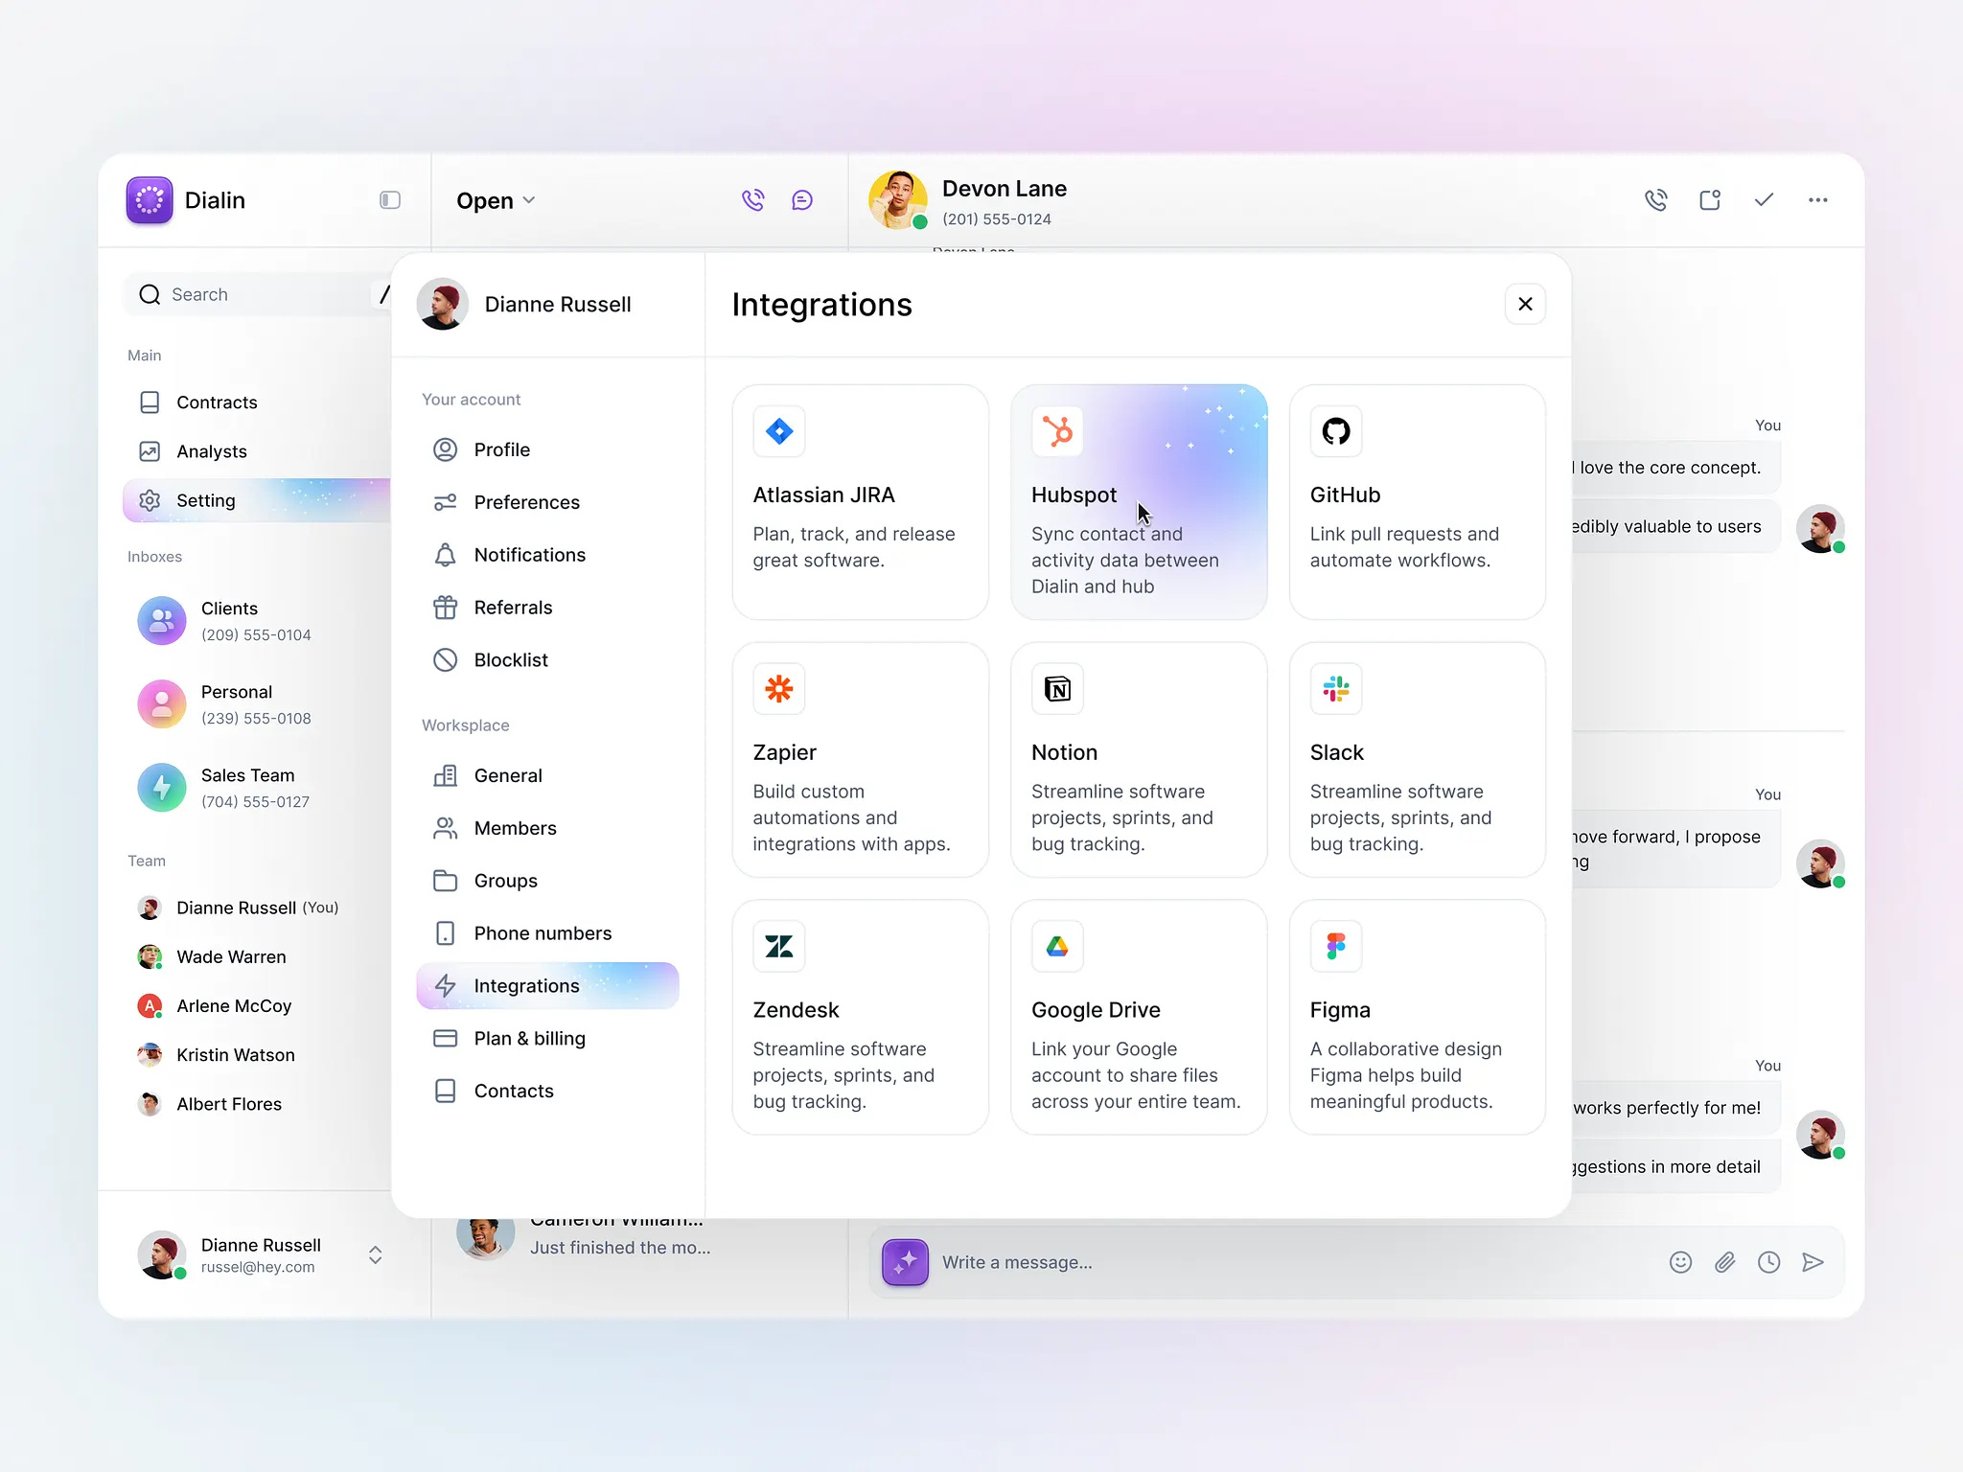Open Preferences in Your account settings
1963x1472 pixels.
[x=526, y=502]
